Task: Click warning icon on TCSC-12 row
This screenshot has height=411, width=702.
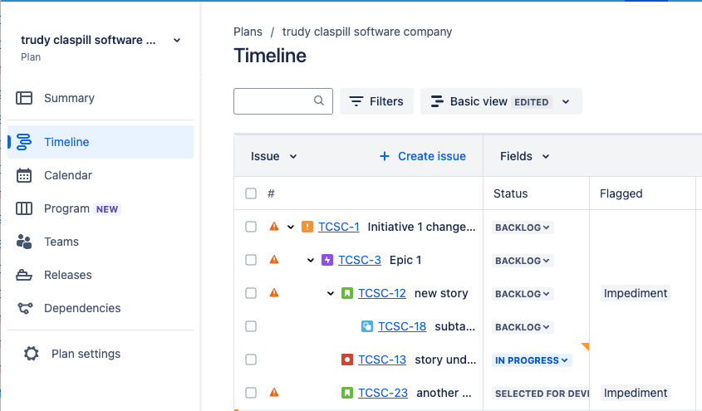Action: click(274, 293)
